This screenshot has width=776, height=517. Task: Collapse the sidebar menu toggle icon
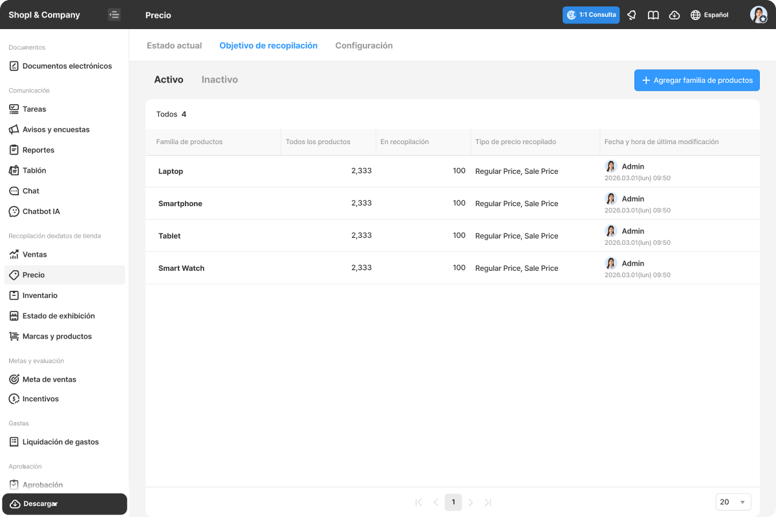114,14
